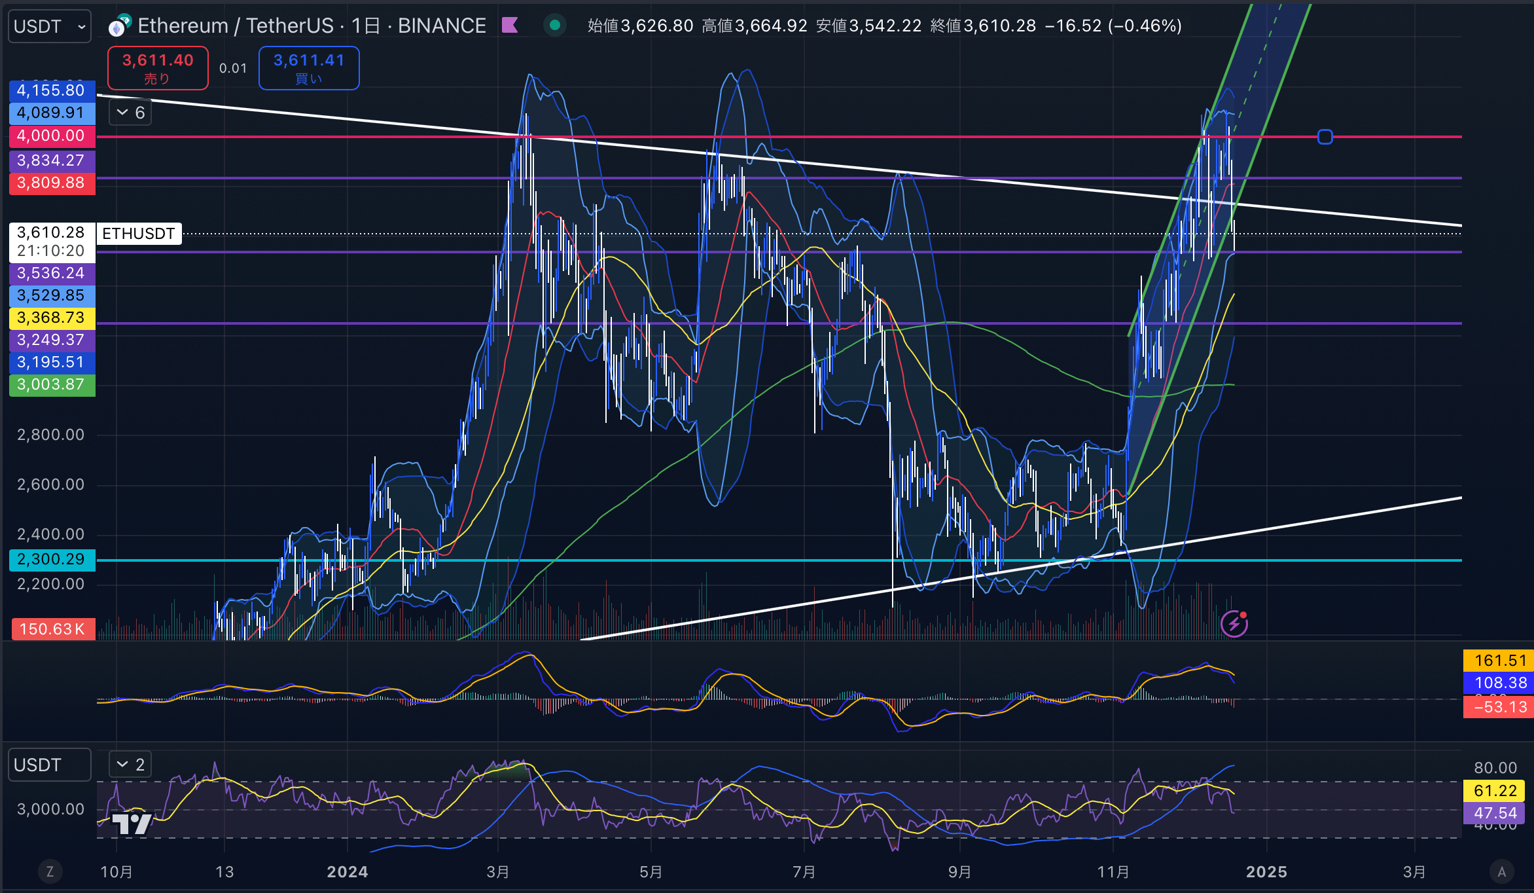Image resolution: width=1534 pixels, height=893 pixels.
Task: Click the 3,536.24 purple price label
Action: click(52, 273)
